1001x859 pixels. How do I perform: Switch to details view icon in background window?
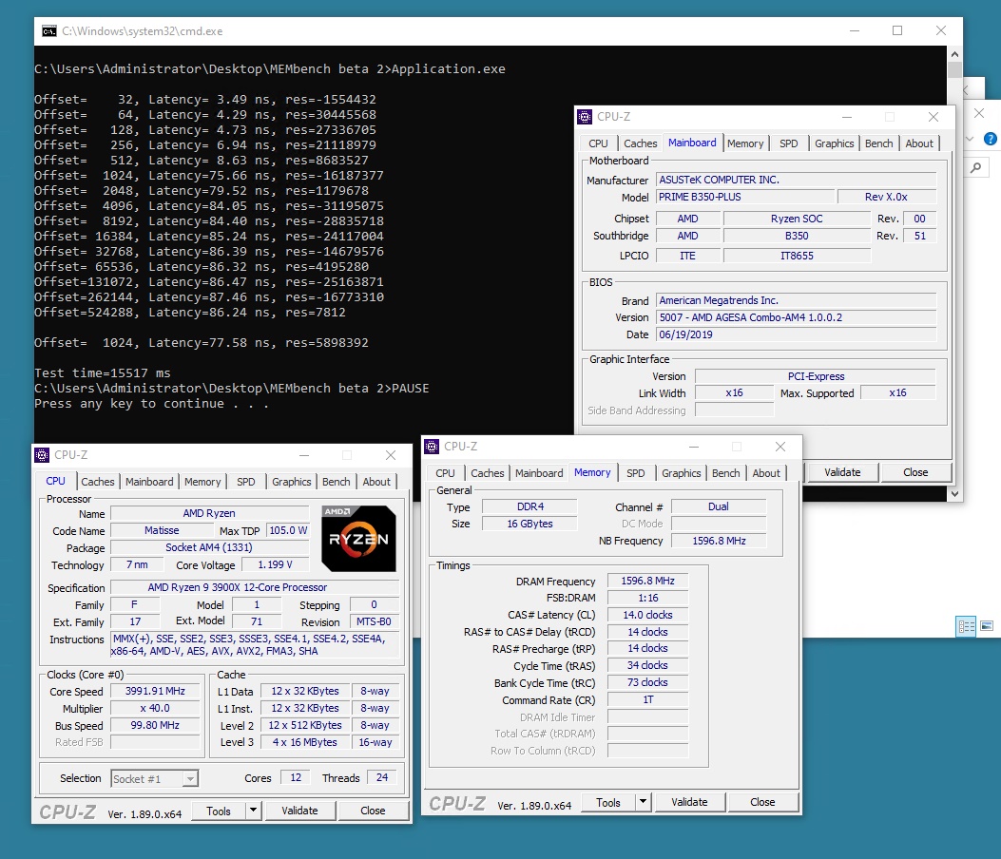click(967, 626)
